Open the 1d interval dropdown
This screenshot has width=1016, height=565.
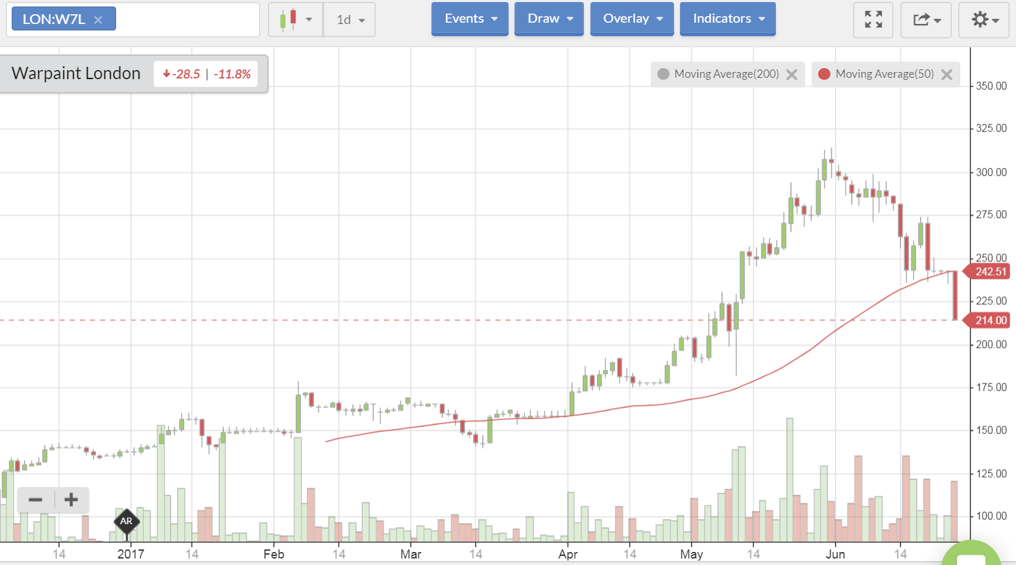point(350,19)
